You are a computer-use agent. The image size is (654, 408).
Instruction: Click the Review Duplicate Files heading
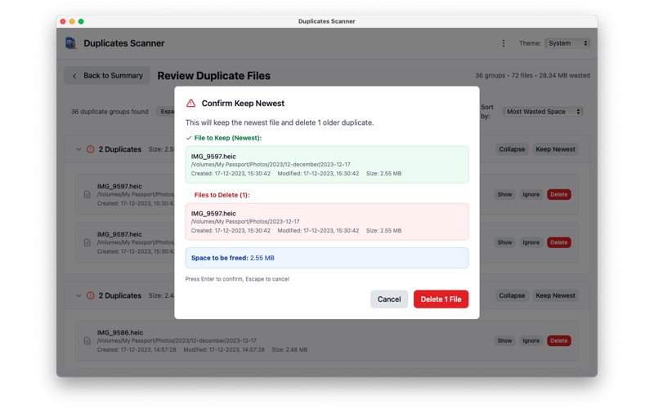click(213, 76)
